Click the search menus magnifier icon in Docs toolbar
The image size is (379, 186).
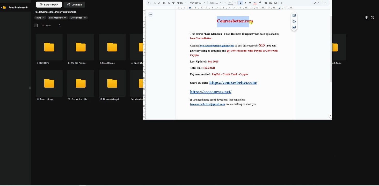coord(149,3)
